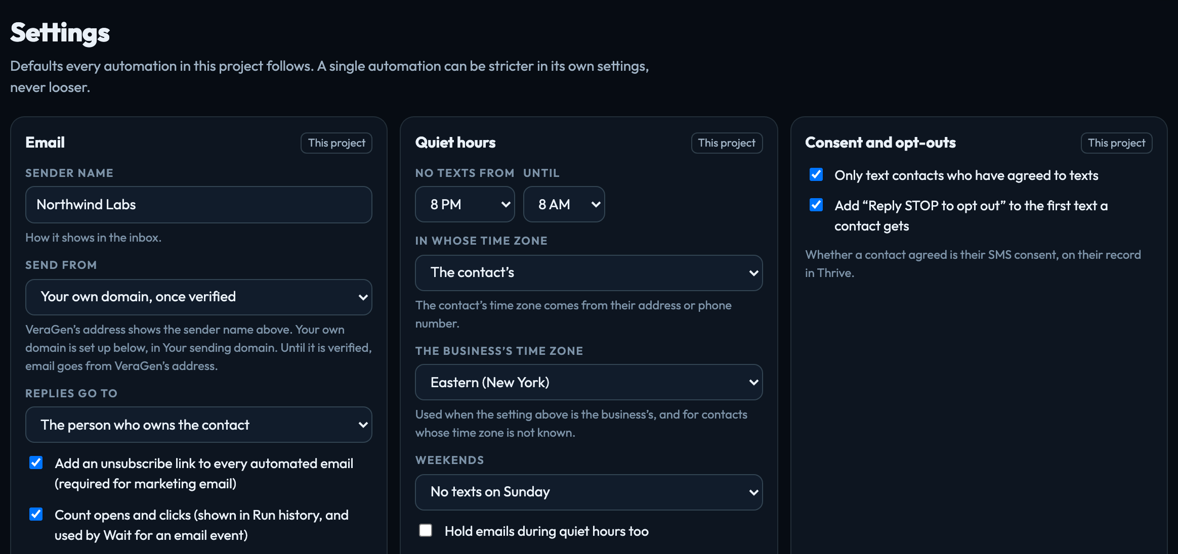Click the This project badge on Email card
Viewport: 1178px width, 554px height.
point(336,143)
